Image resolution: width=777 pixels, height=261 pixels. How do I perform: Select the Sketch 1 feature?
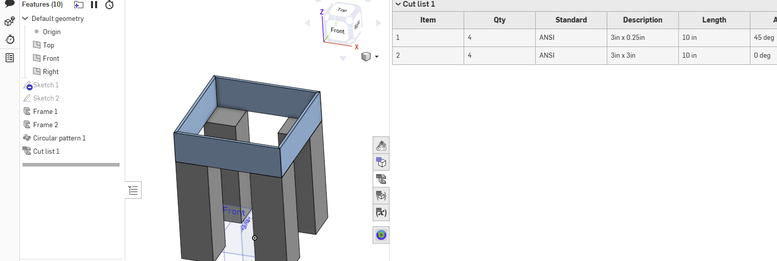pos(46,85)
